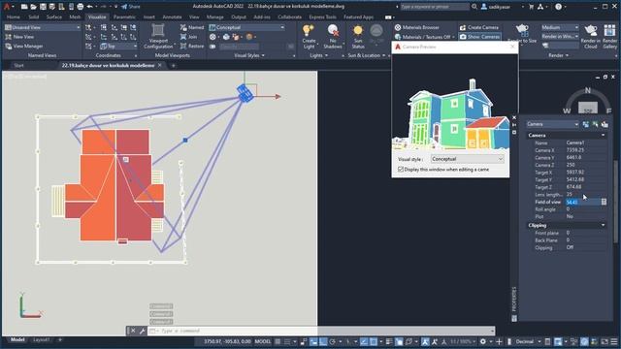Click the Restore viewport button
This screenshot has height=349, width=621.
click(x=192, y=47)
